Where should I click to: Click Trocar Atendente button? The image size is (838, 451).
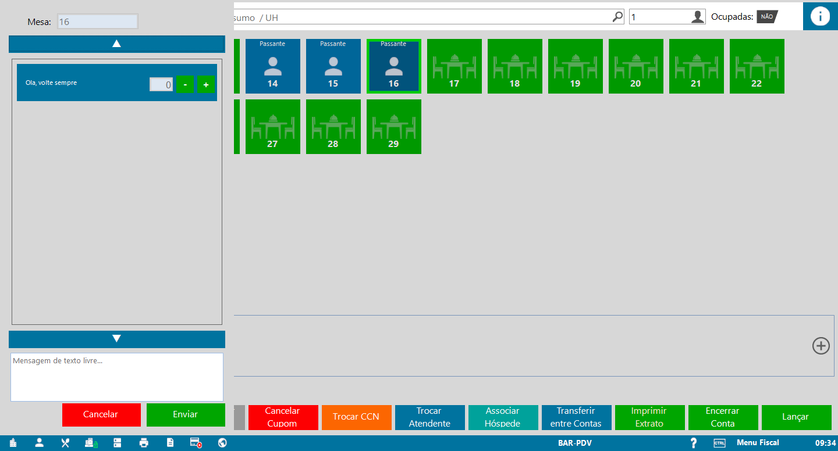(x=429, y=417)
